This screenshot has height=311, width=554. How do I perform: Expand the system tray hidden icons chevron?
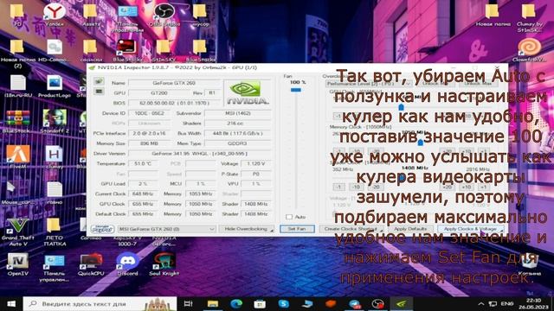pos(481,303)
